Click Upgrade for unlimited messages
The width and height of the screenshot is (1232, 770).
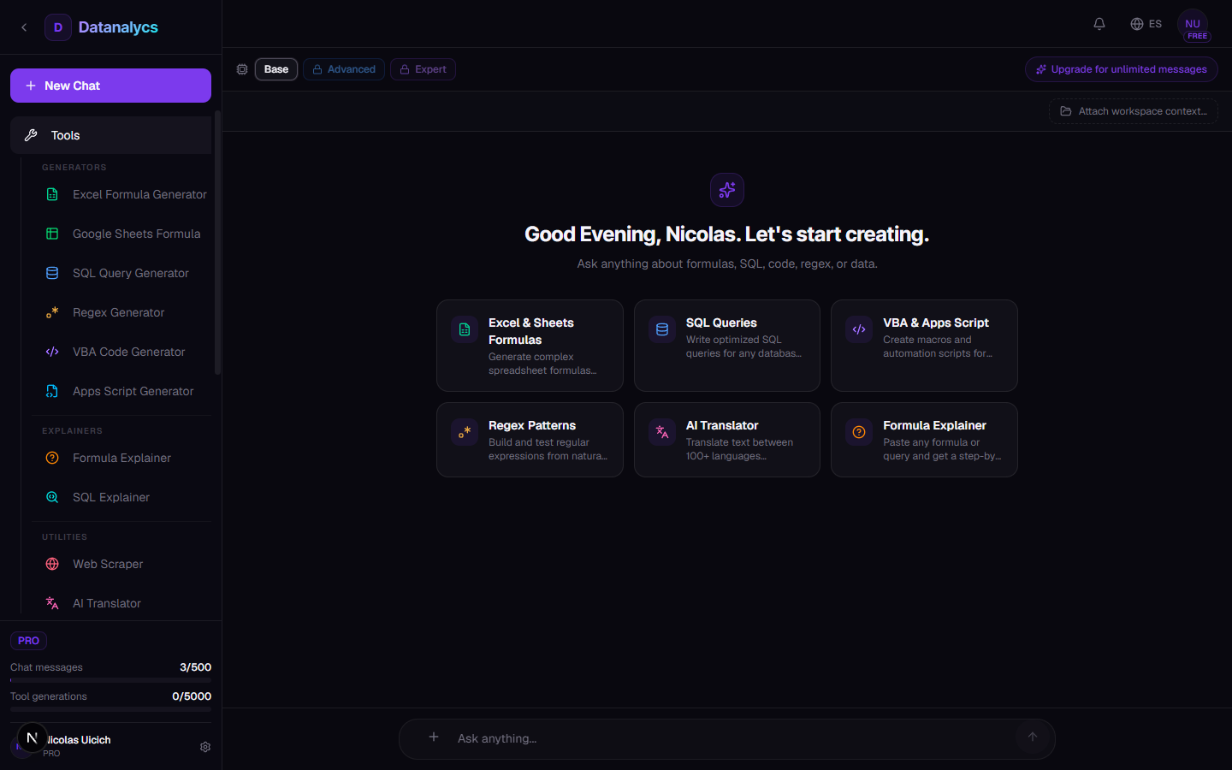pos(1121,69)
